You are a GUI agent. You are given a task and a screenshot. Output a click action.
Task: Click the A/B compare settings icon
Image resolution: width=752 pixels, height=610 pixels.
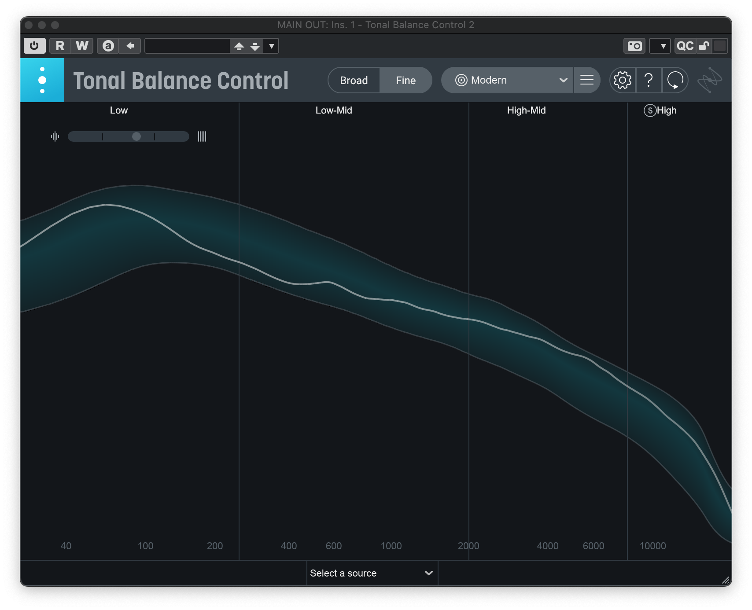(x=108, y=46)
